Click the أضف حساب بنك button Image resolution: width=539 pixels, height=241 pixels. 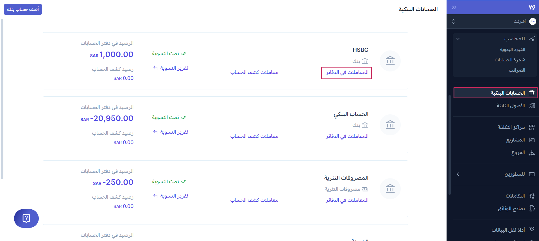point(23,9)
